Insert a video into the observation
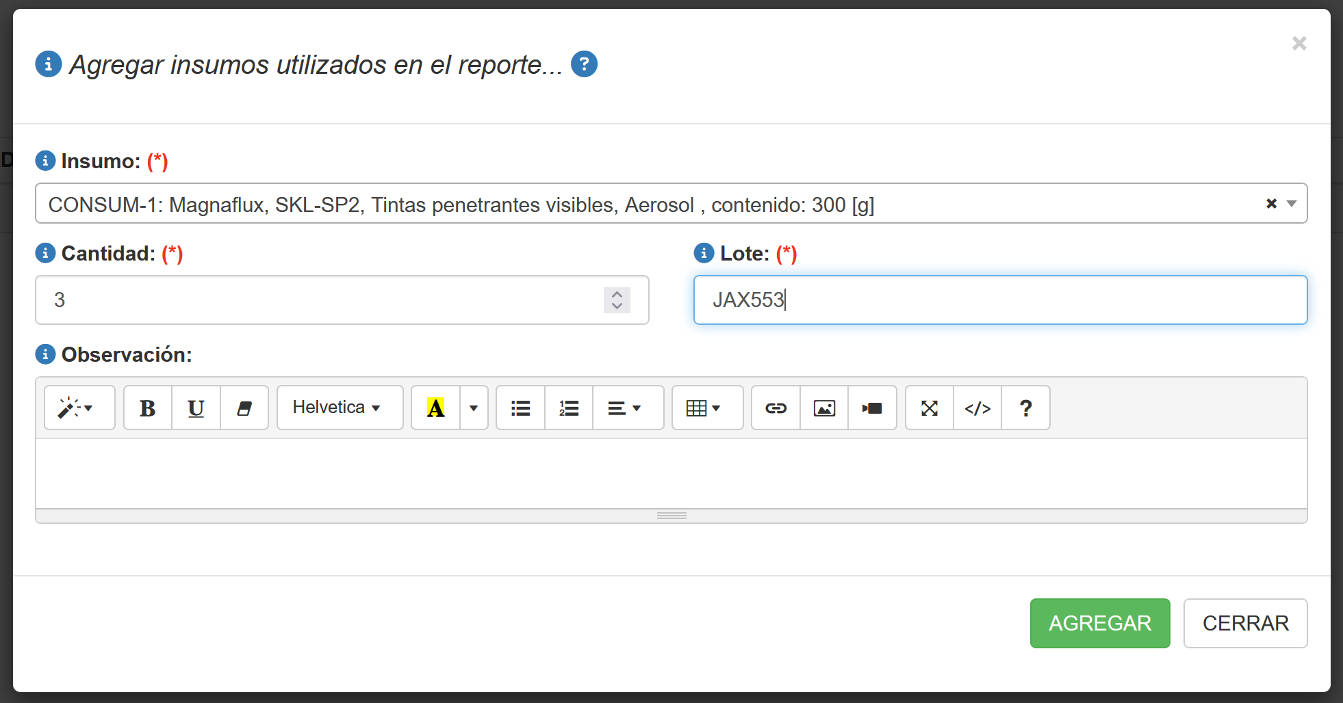The width and height of the screenshot is (1343, 703). coord(872,408)
